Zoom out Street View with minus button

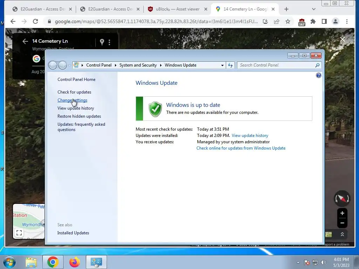[x=342, y=223]
